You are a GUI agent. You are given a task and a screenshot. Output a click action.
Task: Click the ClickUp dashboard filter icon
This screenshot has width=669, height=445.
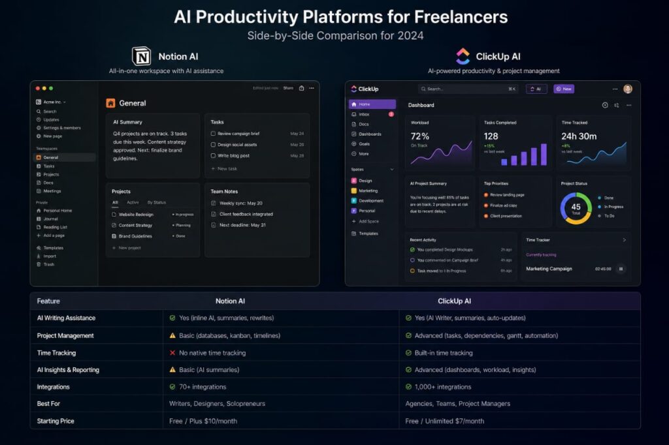pos(617,105)
